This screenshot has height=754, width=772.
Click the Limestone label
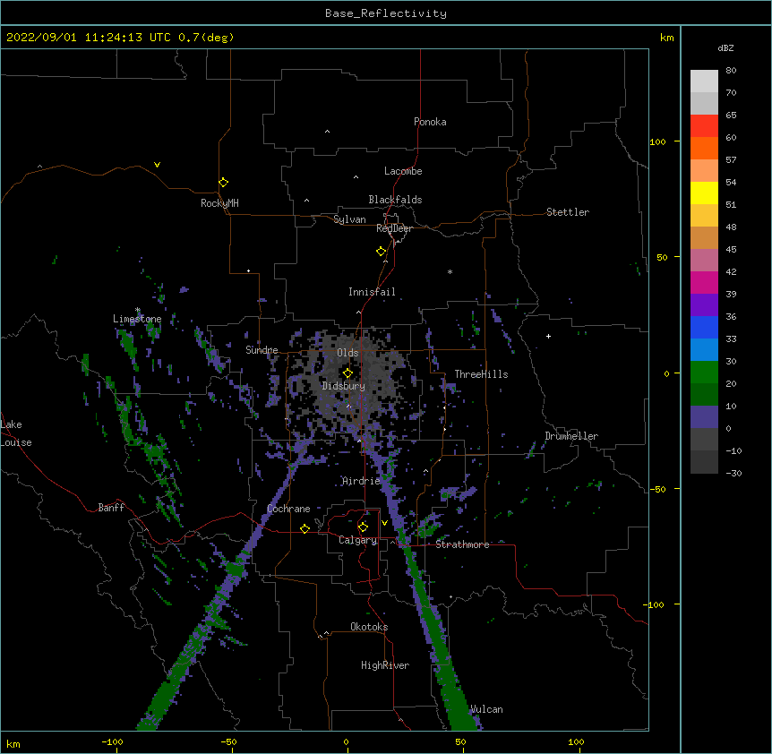[137, 319]
